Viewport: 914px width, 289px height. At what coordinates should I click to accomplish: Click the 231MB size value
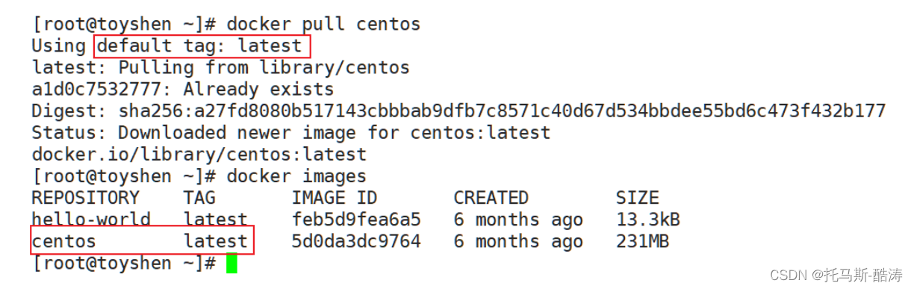[x=642, y=241]
